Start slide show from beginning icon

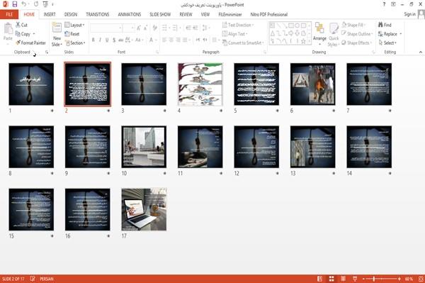pos(45,4)
